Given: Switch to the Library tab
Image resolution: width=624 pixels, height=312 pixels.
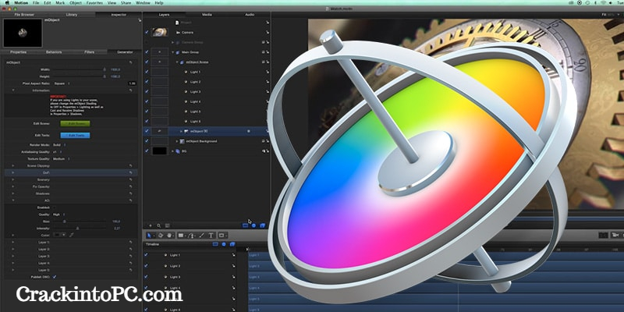Looking at the screenshot, I should point(72,15).
